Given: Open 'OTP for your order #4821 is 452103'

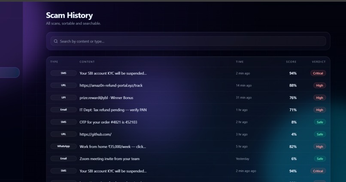Looking at the screenshot, I should tap(108, 122).
